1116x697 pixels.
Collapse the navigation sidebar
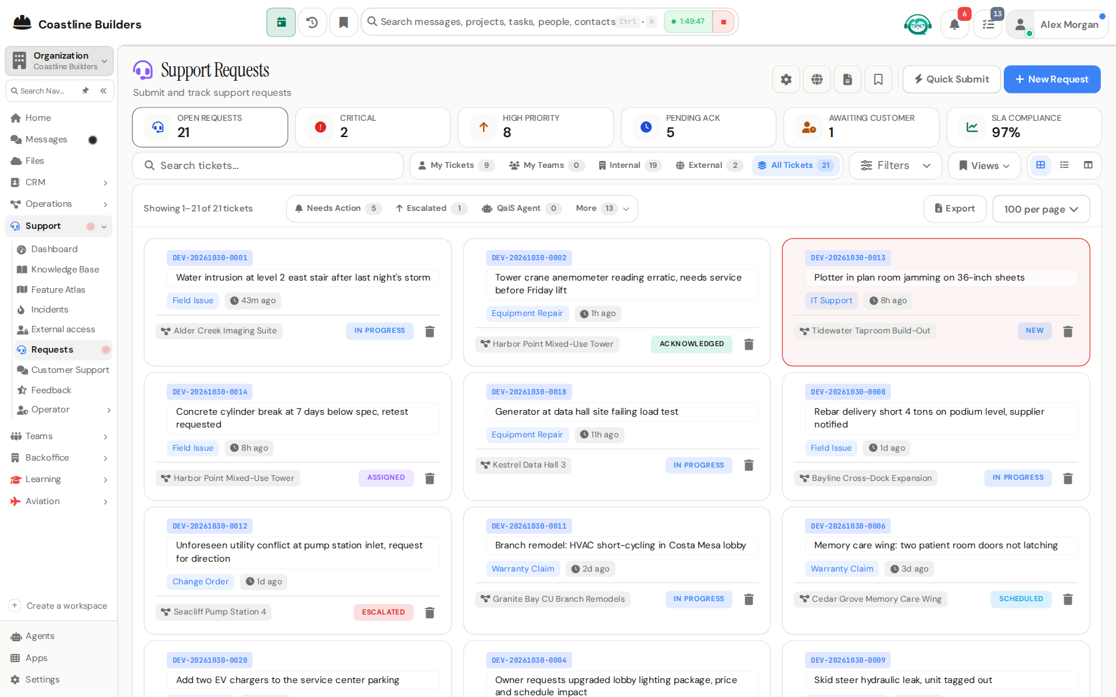(103, 91)
